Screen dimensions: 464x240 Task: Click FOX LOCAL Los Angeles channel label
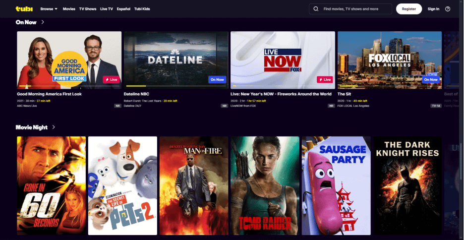353,106
